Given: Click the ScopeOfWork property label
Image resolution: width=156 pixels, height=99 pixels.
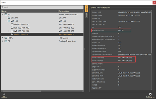Looking at the screenshot, I should pos(97,64).
